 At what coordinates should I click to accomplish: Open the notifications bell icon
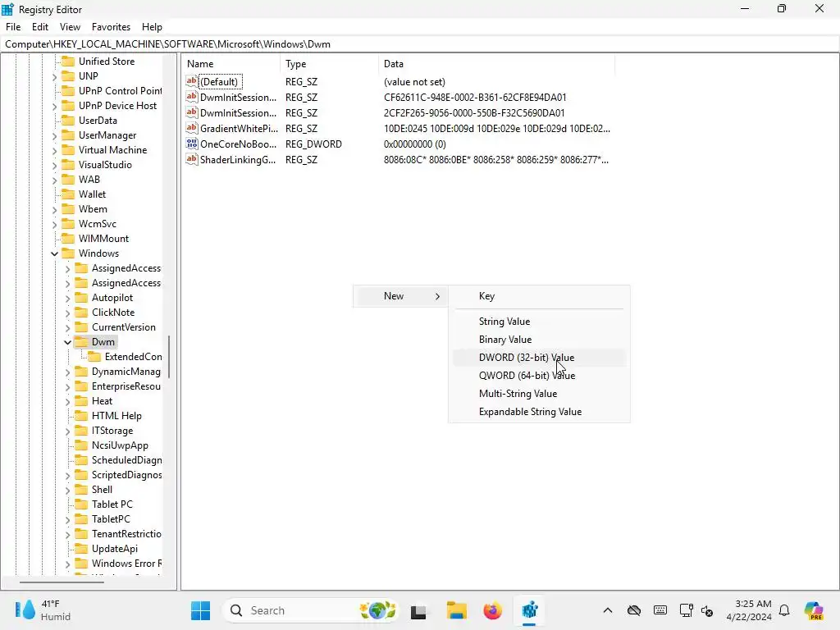click(x=784, y=610)
